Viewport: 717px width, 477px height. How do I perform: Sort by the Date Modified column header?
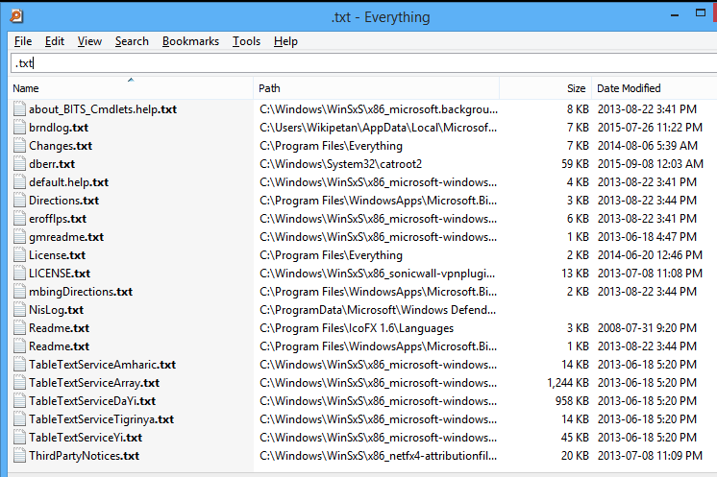(654, 88)
